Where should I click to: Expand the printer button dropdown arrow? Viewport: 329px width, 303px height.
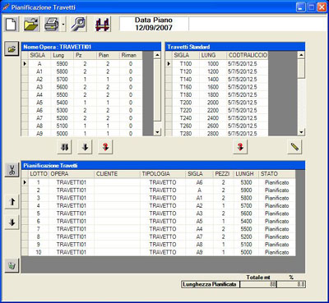point(63,25)
